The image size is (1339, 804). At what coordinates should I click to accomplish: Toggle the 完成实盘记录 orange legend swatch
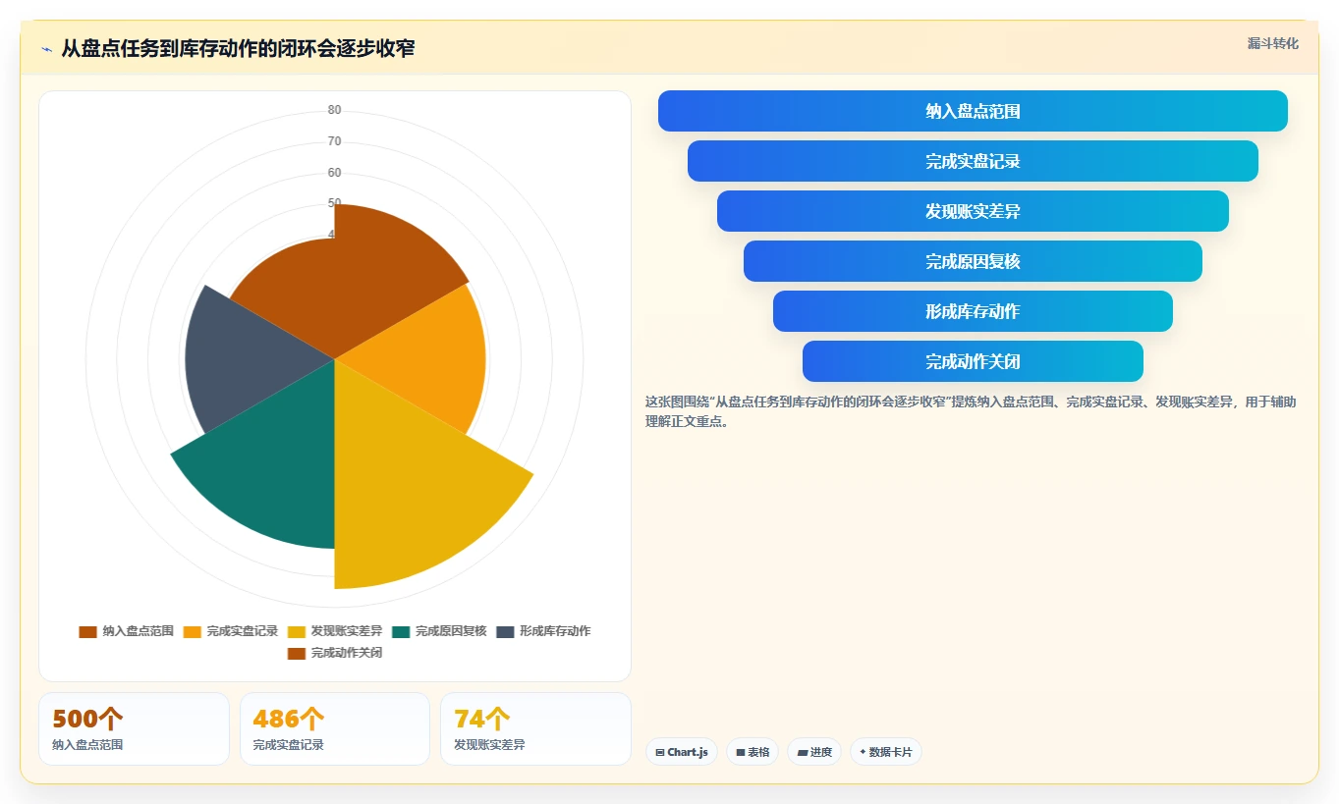193,631
